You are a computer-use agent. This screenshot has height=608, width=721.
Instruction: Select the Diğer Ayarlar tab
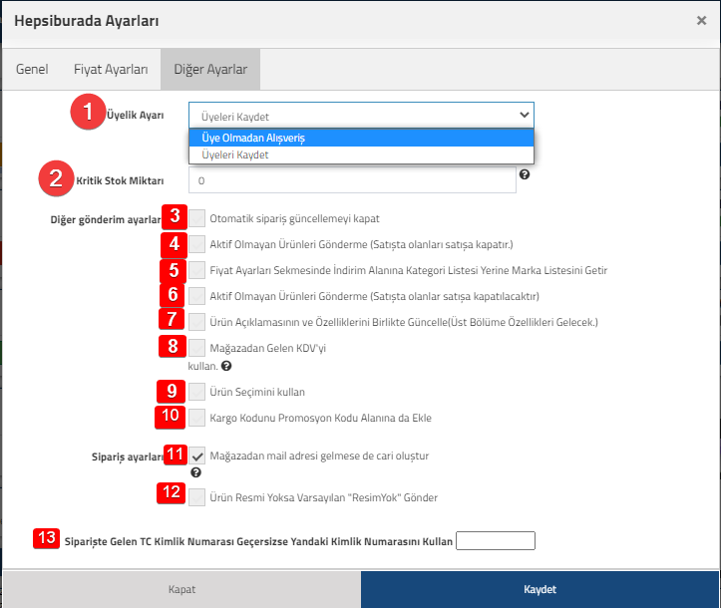point(210,70)
